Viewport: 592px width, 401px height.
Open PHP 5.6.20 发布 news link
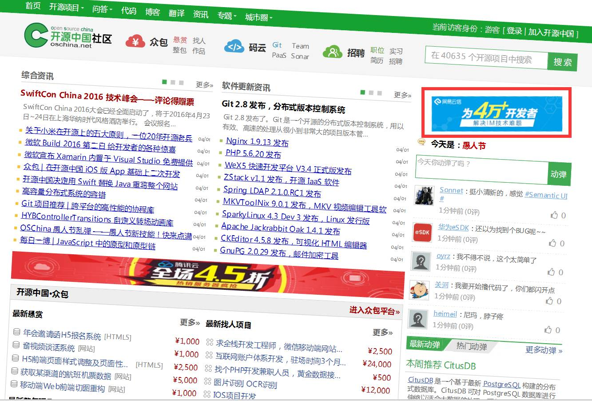tap(253, 154)
